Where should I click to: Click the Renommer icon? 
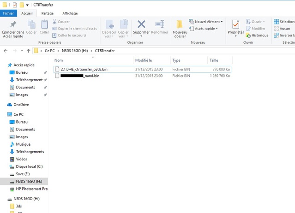click(160, 24)
